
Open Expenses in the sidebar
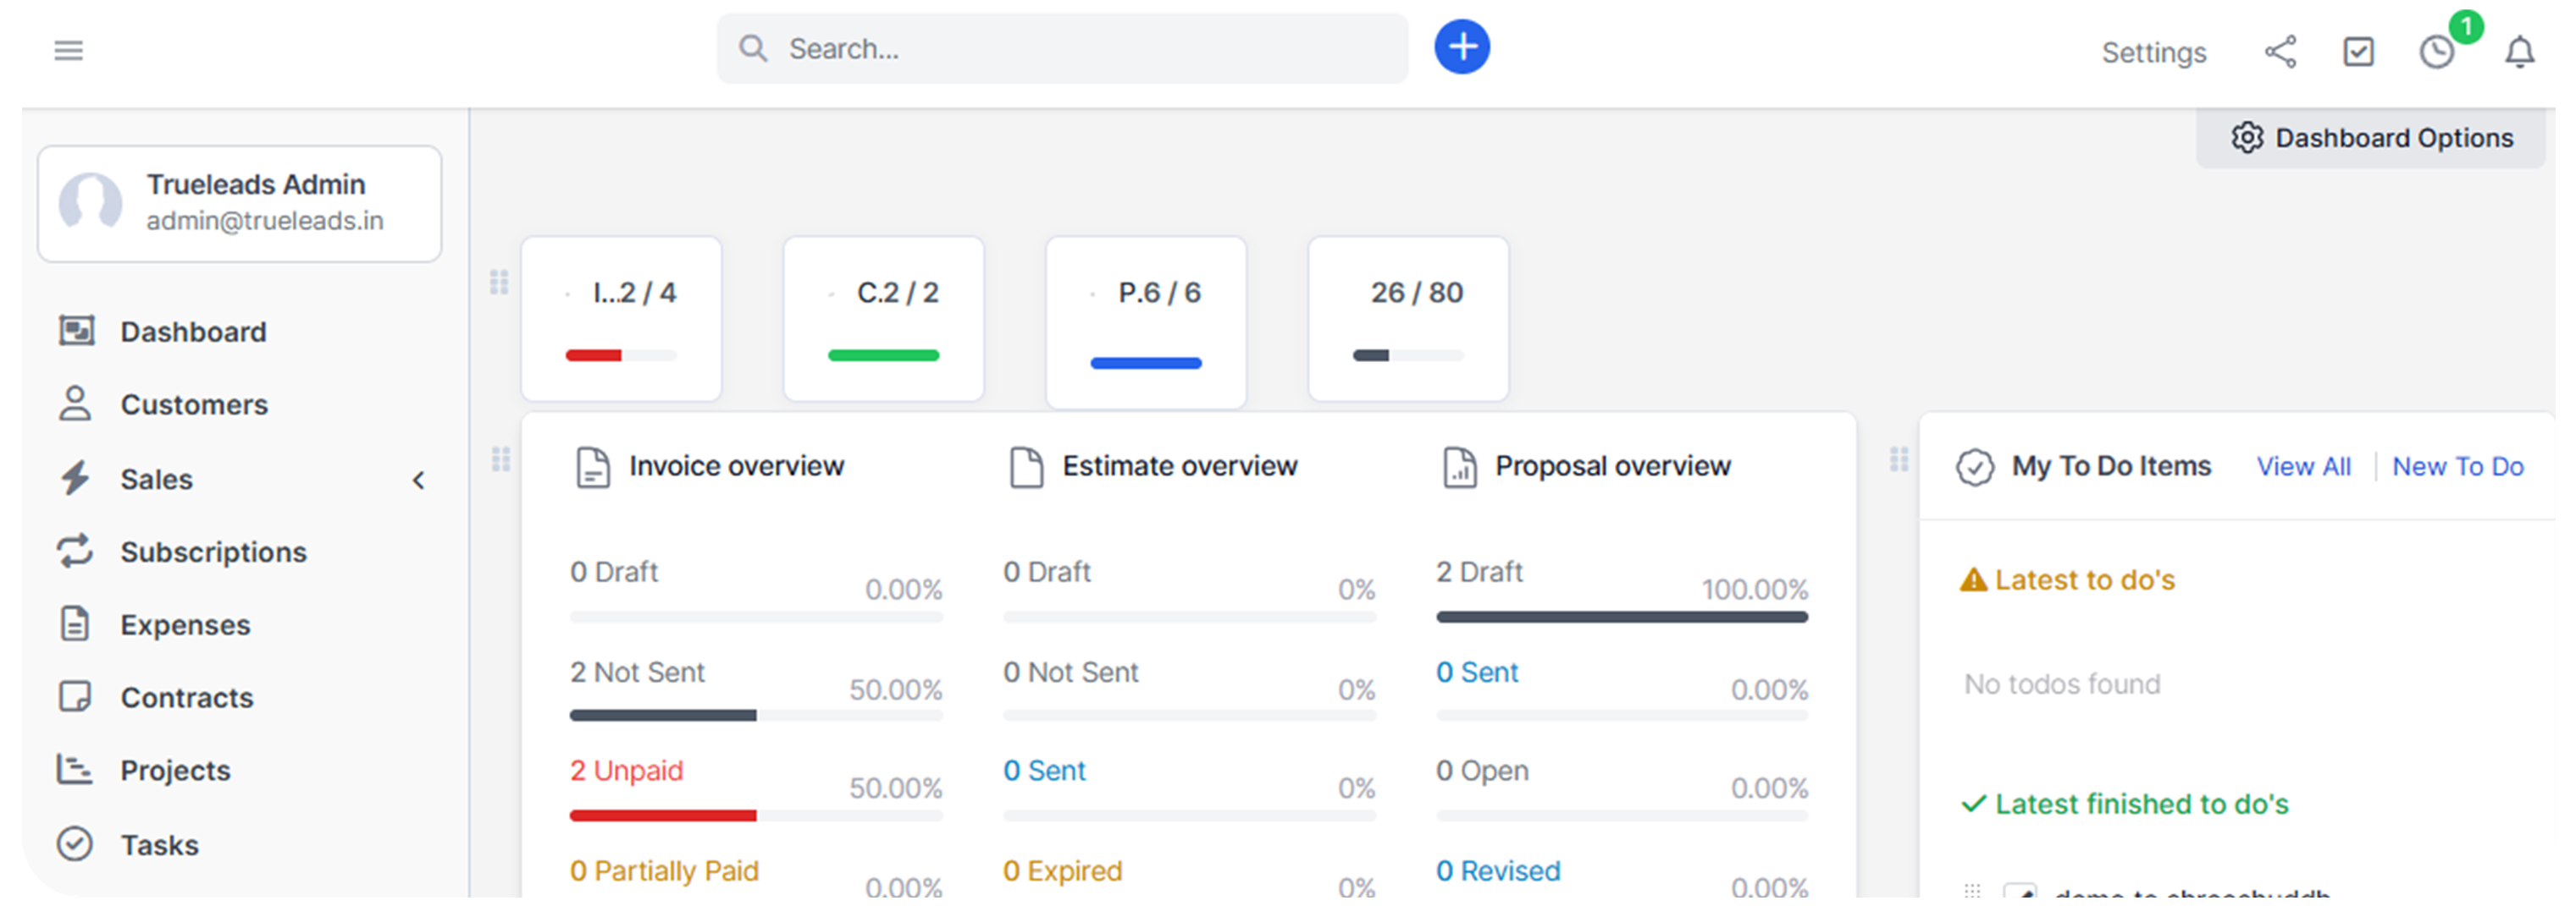[x=185, y=625]
